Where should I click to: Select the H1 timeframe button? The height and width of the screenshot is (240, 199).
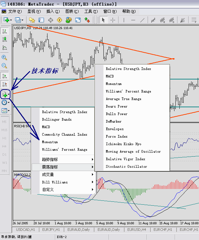[x=4, y=138]
